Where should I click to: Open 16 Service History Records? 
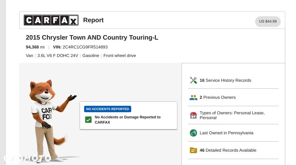233,80
